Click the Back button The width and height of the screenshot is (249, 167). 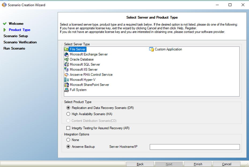[x=140, y=164]
